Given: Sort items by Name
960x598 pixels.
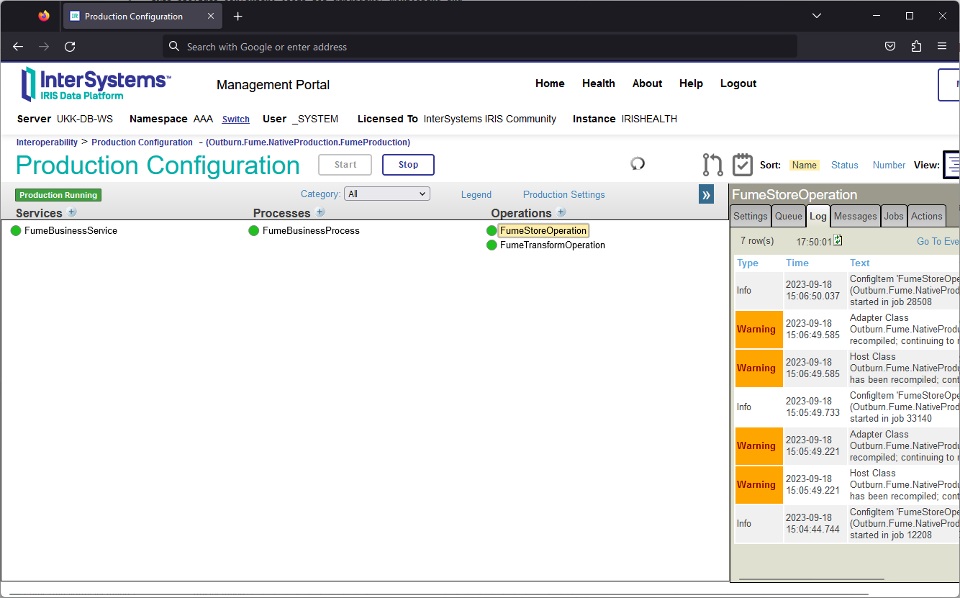Looking at the screenshot, I should (x=804, y=166).
